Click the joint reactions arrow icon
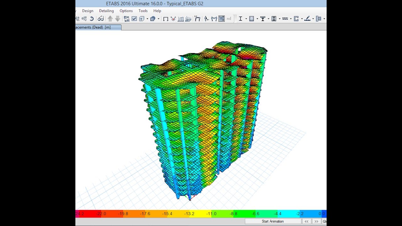Viewport: 402px width, 226px height. tap(206, 19)
